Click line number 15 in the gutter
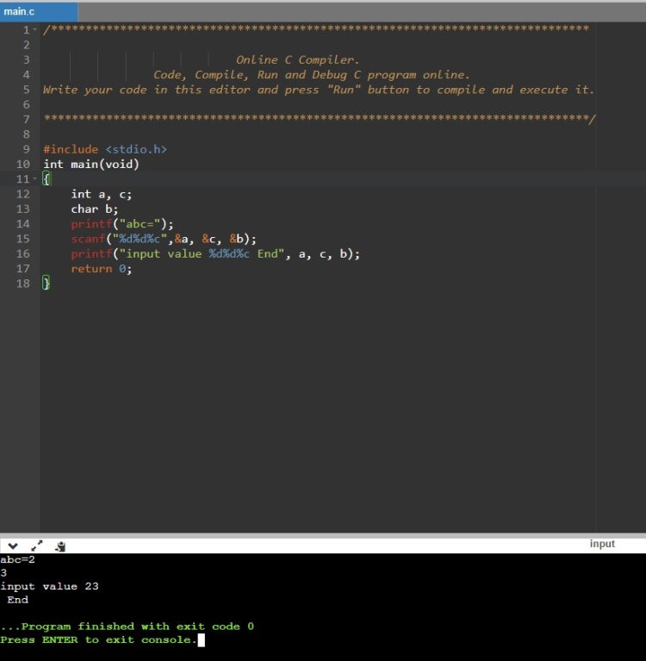Image resolution: width=646 pixels, height=661 pixels. pos(22,239)
